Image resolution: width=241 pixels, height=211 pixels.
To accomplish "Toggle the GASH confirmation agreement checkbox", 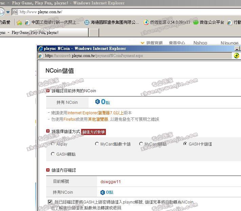I will (50, 202).
